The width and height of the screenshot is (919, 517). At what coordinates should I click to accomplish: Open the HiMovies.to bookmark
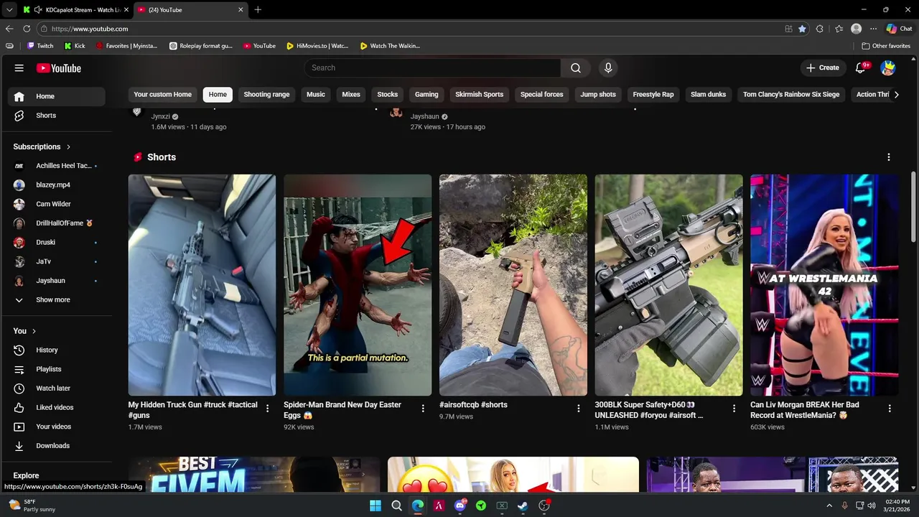tap(317, 45)
